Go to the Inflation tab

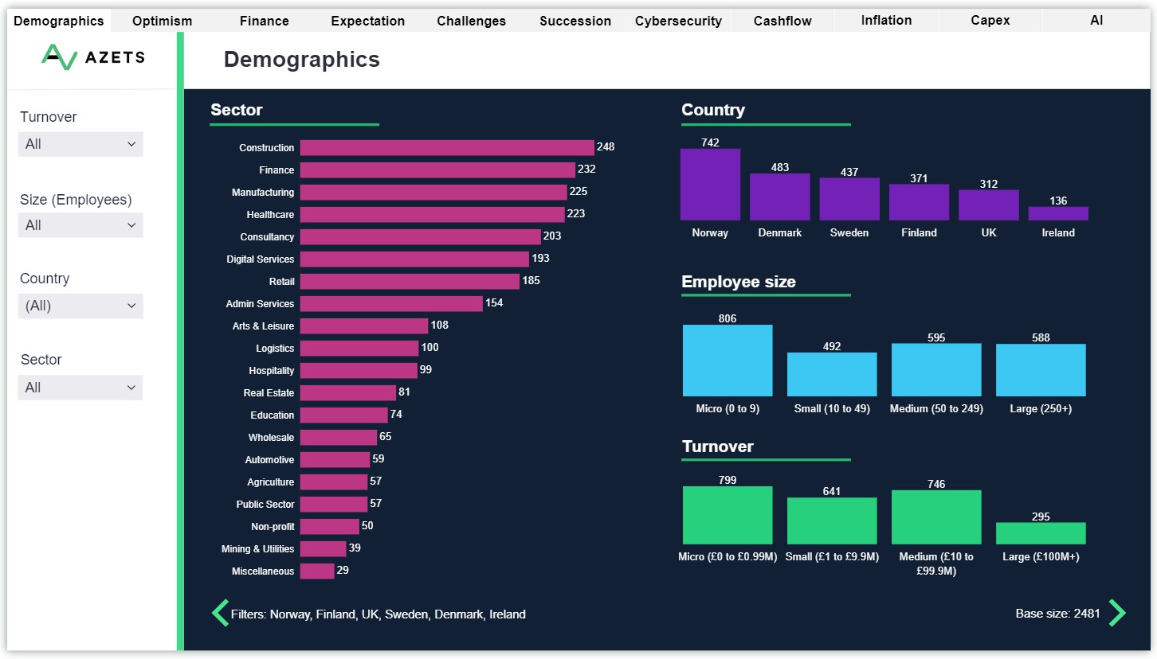coord(886,21)
